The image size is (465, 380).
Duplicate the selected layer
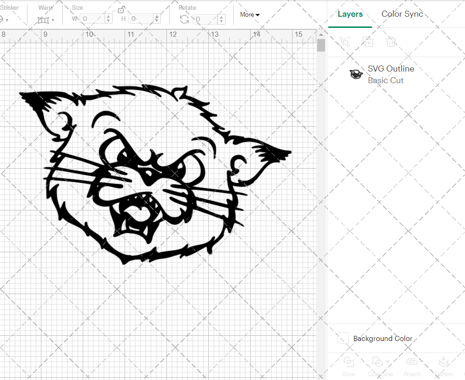coord(368,42)
